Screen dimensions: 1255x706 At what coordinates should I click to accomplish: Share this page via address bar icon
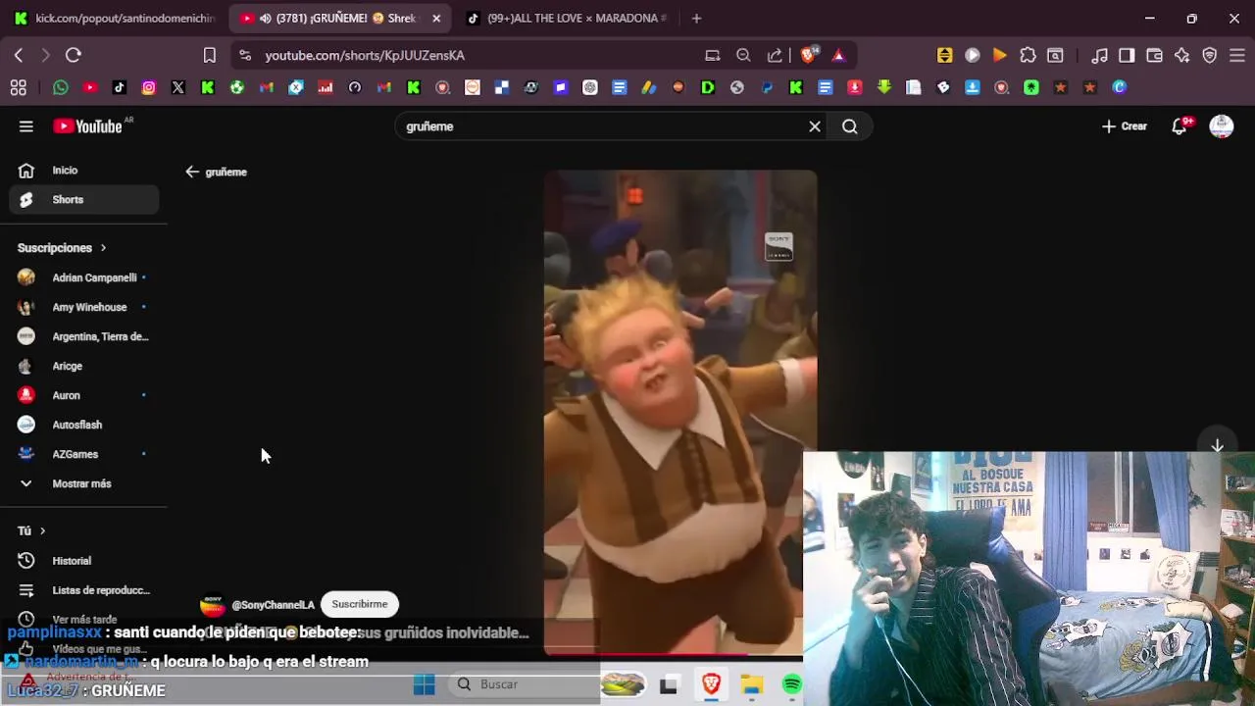775,56
